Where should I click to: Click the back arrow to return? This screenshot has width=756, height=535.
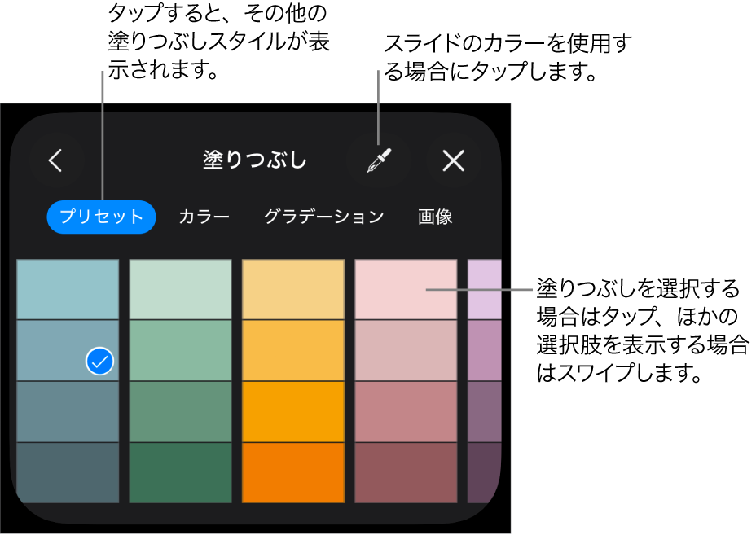pyautogui.click(x=56, y=160)
